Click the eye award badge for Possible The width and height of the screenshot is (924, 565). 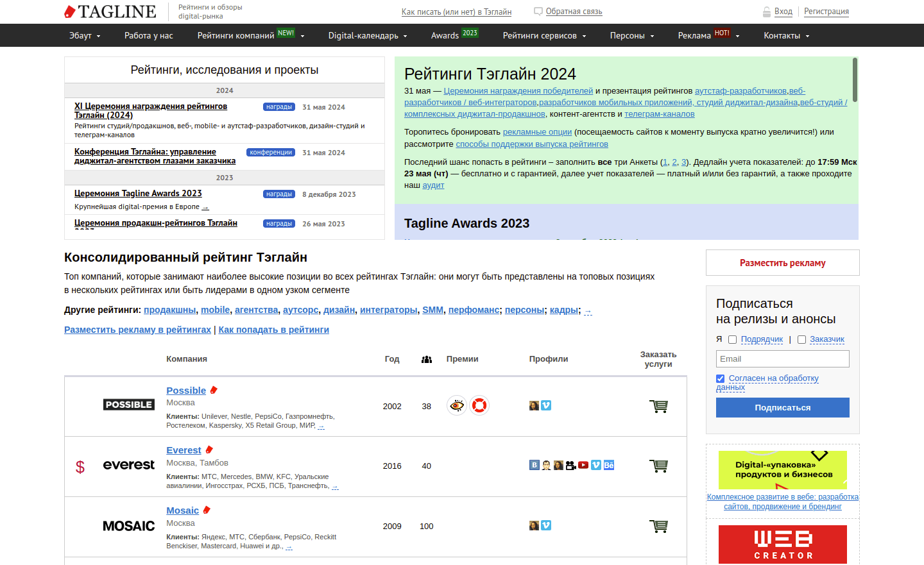tap(457, 405)
